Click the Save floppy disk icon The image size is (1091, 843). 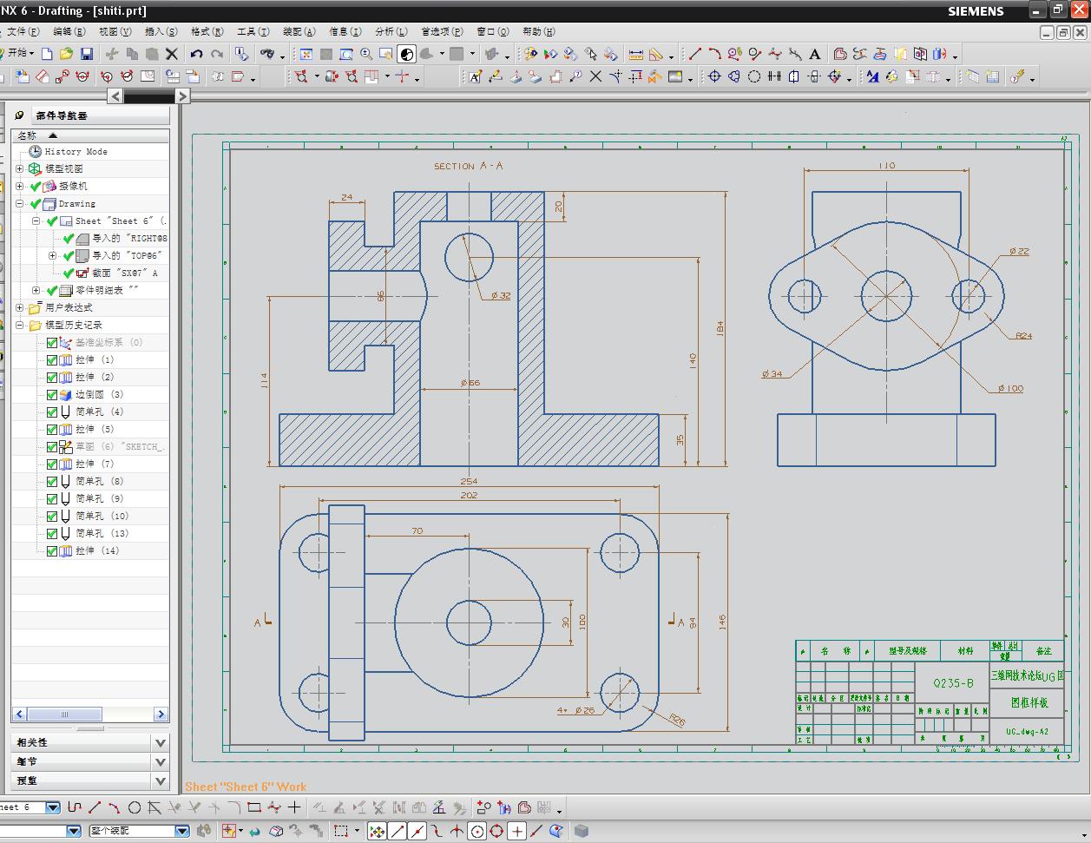coord(86,54)
